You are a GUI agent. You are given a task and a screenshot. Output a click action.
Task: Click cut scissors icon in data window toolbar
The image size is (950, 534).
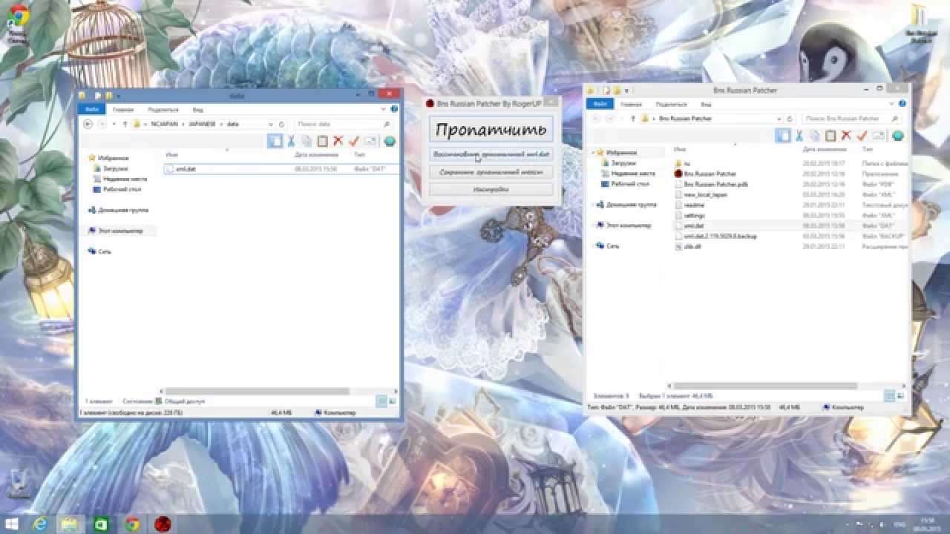pos(291,141)
